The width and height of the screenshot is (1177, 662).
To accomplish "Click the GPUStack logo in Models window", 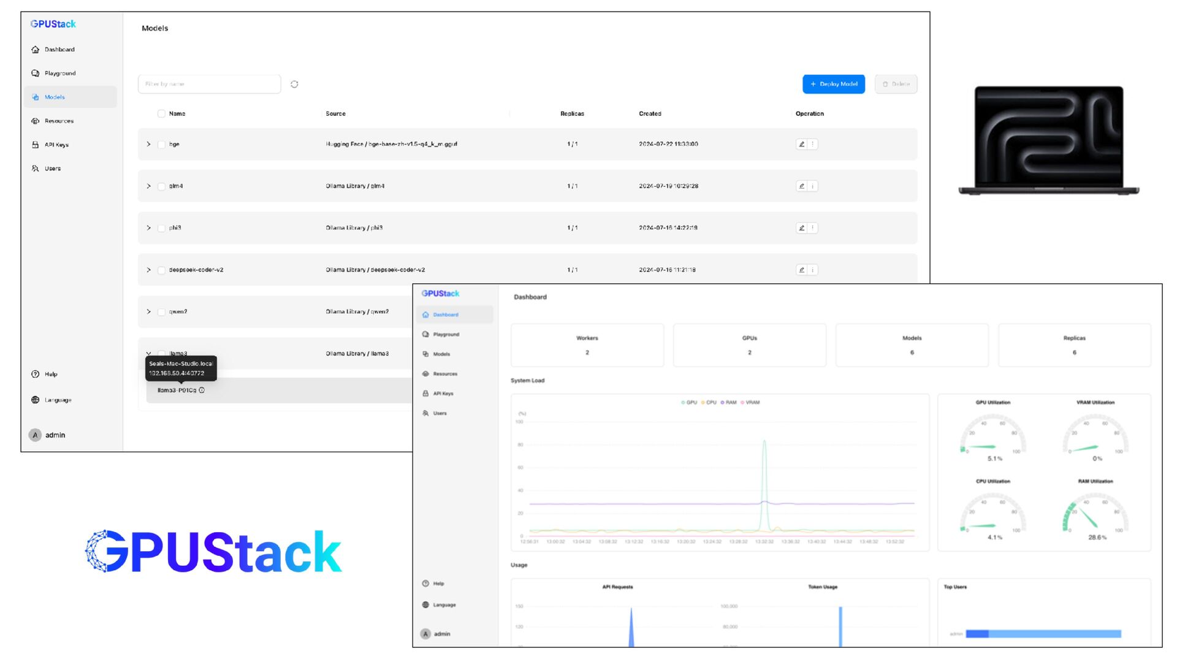I will [x=53, y=24].
